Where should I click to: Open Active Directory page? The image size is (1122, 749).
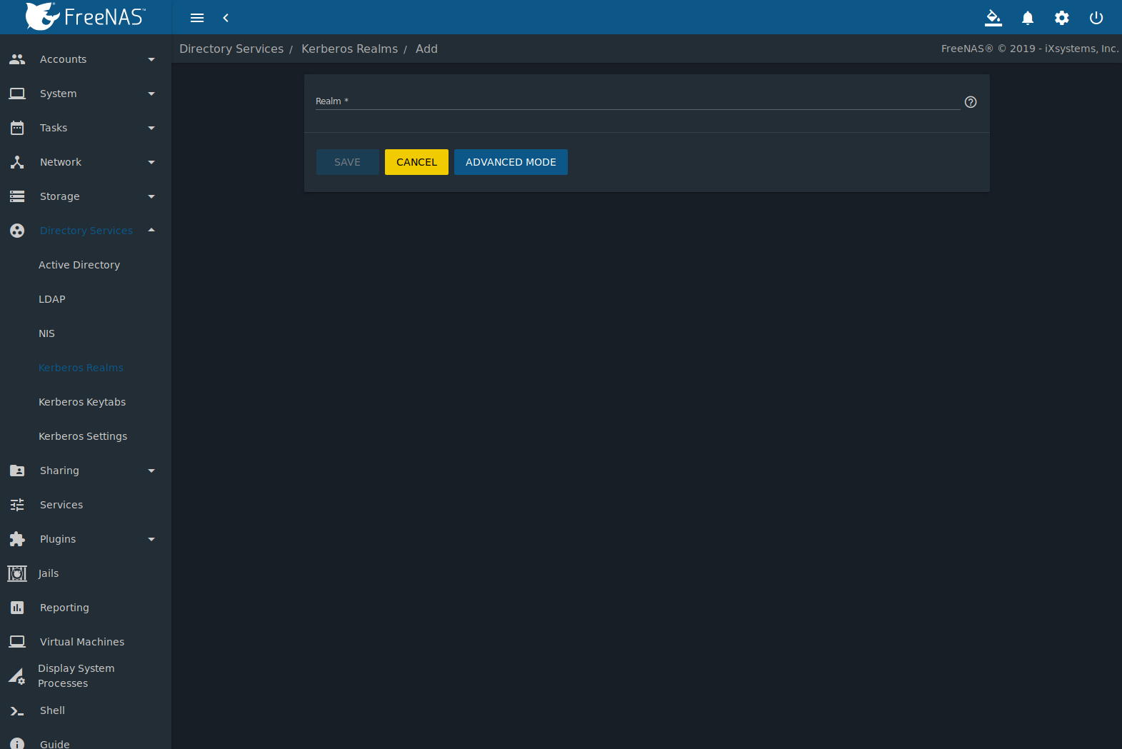click(79, 265)
